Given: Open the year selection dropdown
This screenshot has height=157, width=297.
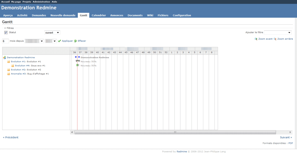Looking at the screenshot, I should (51, 41).
